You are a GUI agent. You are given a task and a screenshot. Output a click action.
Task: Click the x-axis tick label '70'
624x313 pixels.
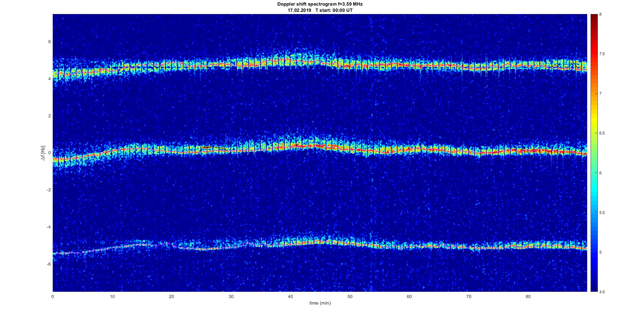469,296
